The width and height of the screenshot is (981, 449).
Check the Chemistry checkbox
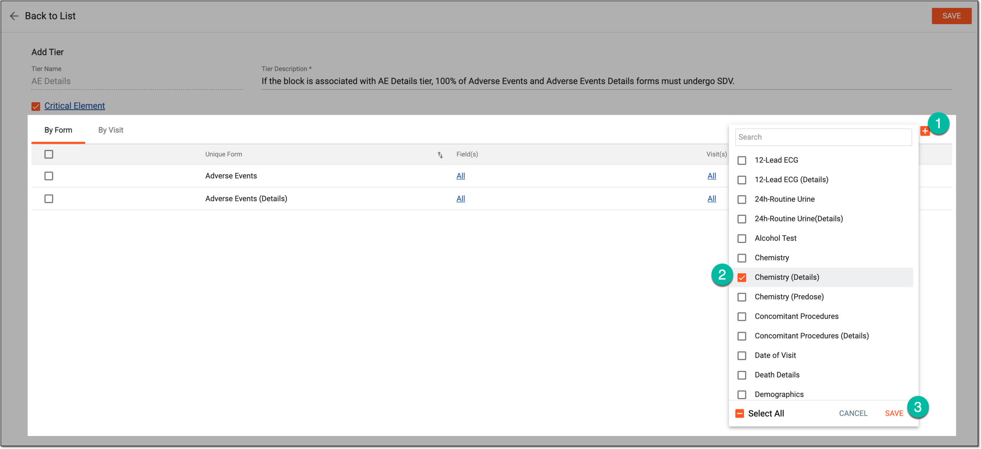point(742,258)
